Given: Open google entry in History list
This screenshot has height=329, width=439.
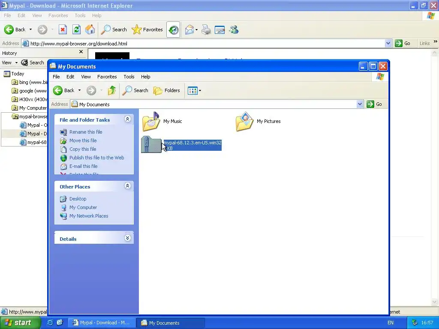Looking at the screenshot, I should coord(30,91).
